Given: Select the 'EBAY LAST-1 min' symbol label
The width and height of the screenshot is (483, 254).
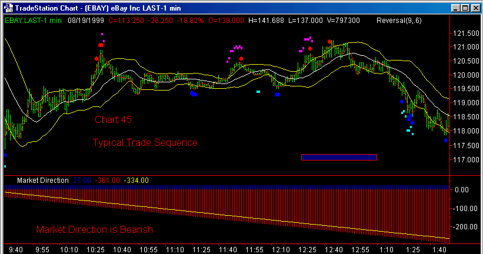Looking at the screenshot, I should 34,21.
